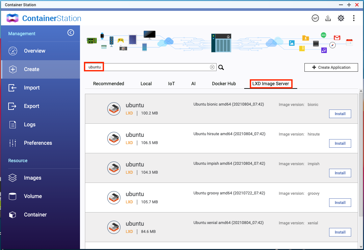Select Images under Resource

tap(33, 178)
